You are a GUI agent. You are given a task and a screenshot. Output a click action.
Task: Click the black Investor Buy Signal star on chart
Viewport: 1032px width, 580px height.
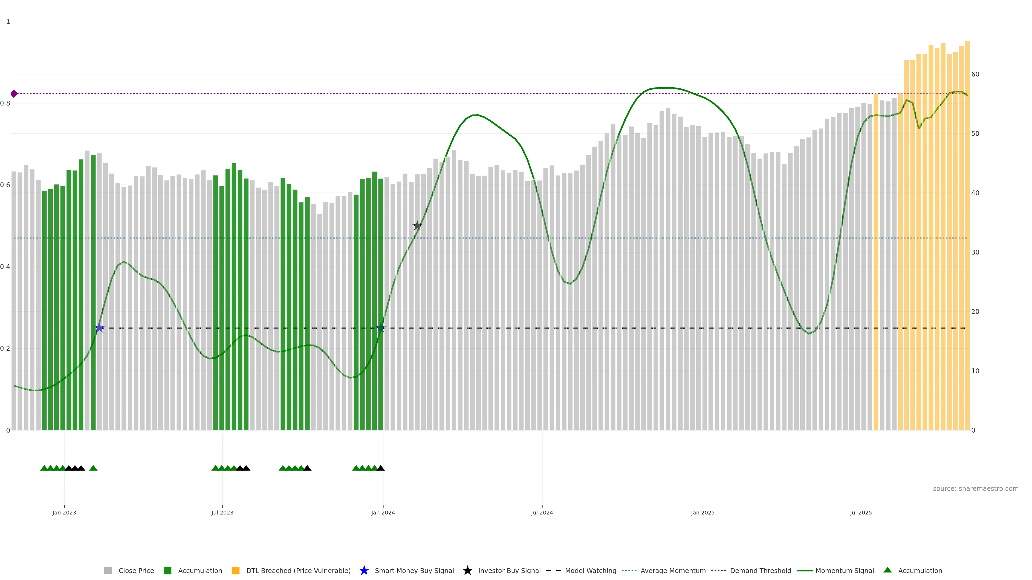(417, 226)
